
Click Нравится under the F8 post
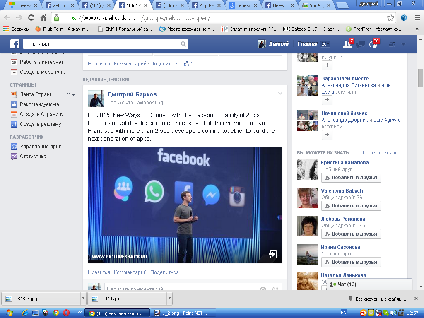click(x=99, y=272)
